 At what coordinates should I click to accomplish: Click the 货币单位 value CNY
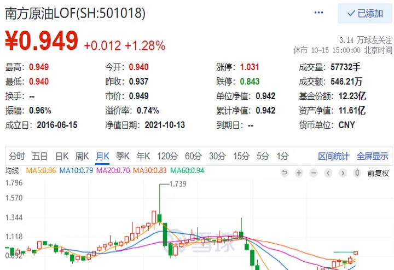tap(346, 125)
